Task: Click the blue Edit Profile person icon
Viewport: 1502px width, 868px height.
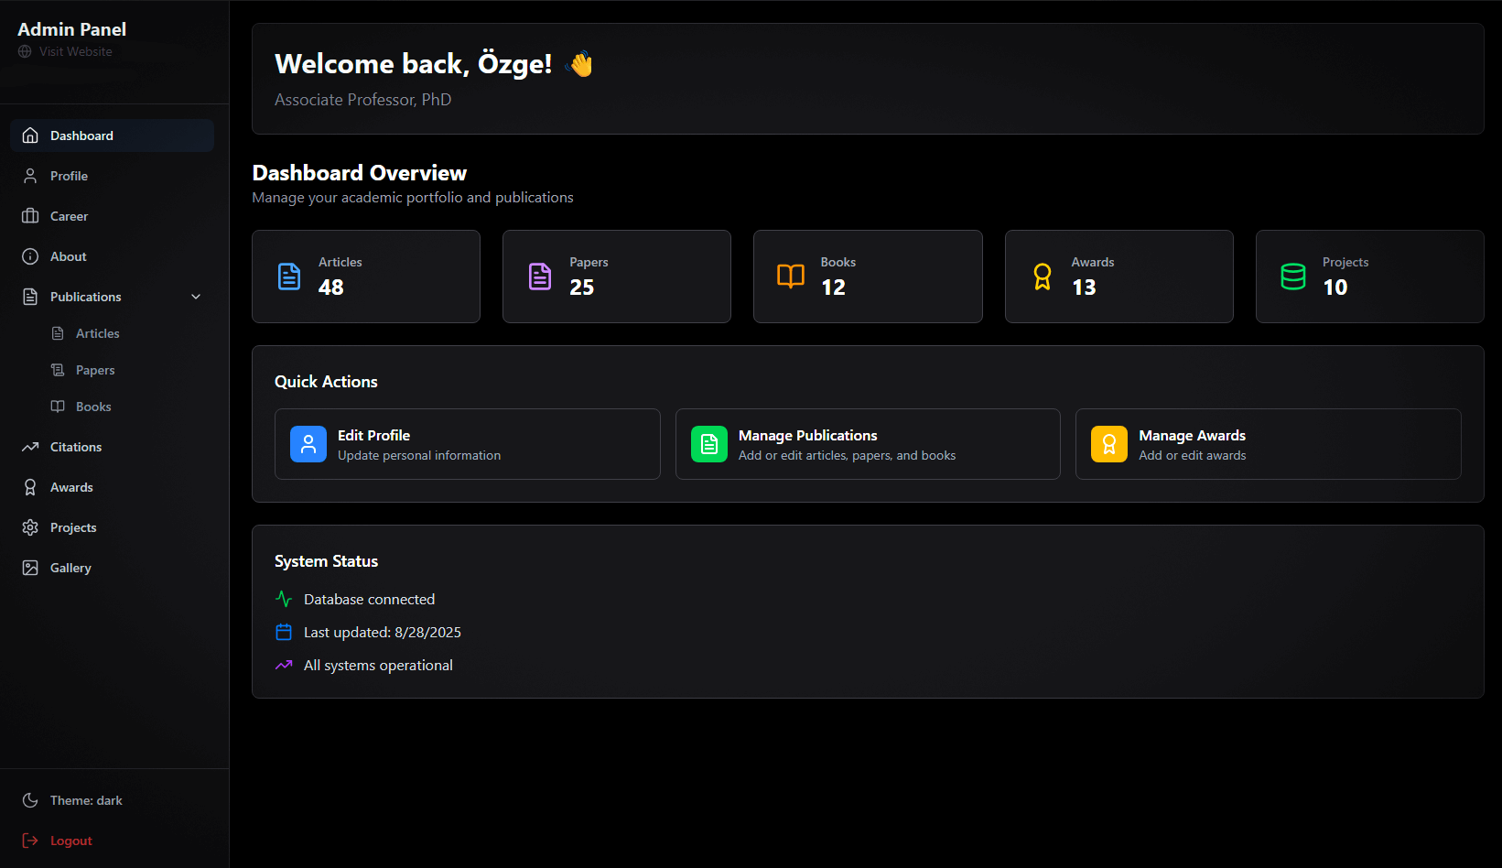Action: [308, 444]
